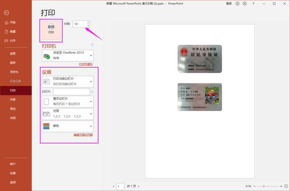290x191 pixels.
Task: Click the large 打印 printer button
Action: pos(51,29)
